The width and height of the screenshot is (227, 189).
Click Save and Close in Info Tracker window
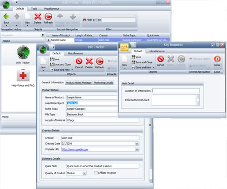point(60,64)
